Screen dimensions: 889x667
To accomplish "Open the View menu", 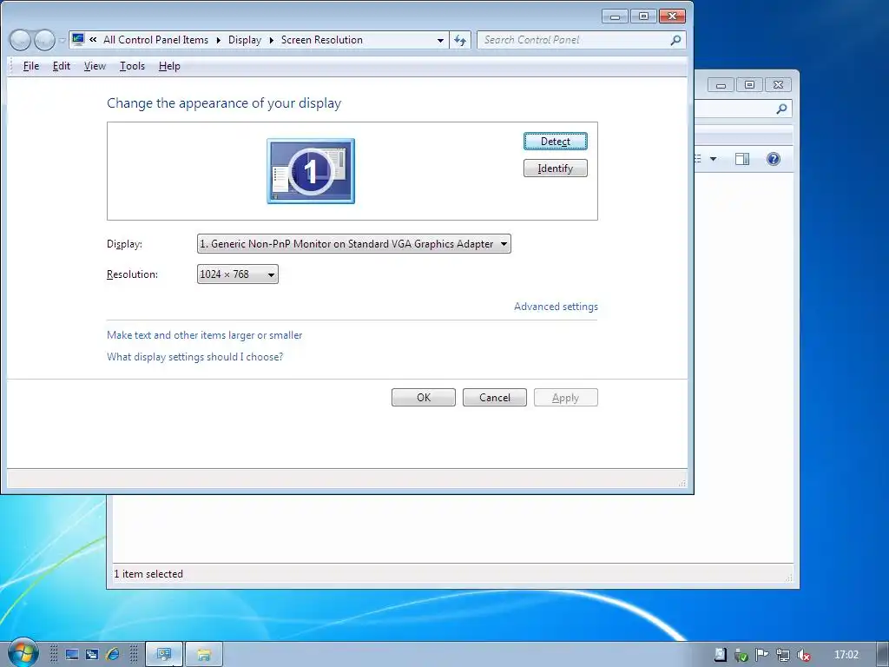I will tap(95, 66).
